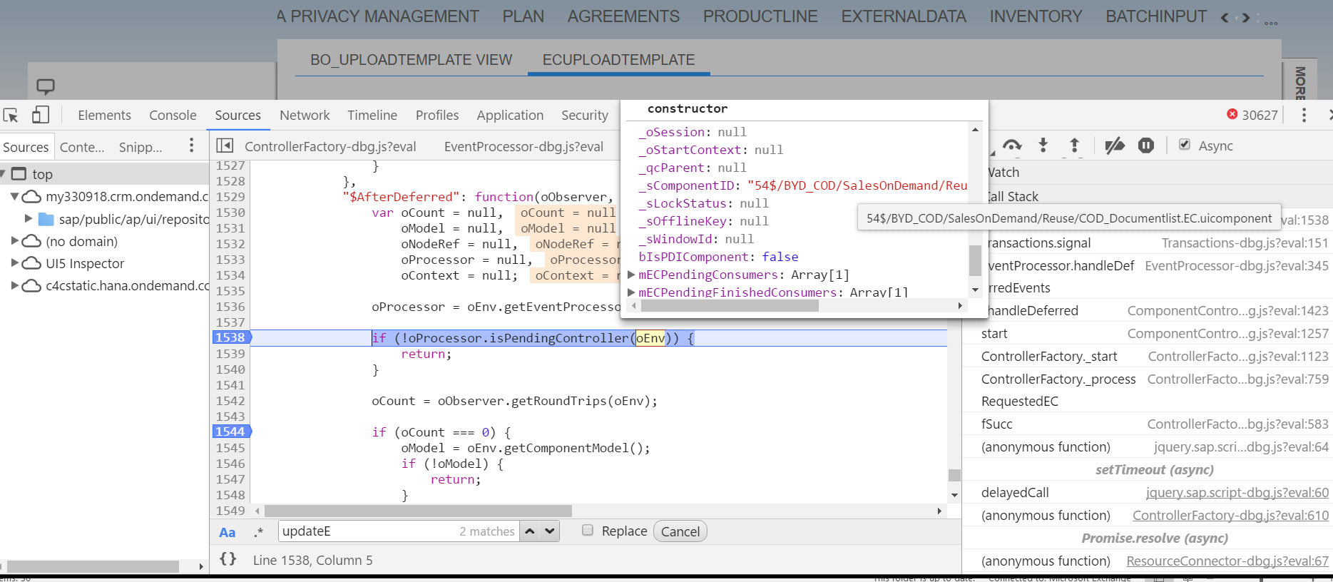Image resolution: width=1333 pixels, height=582 pixels.
Task: Switch to Content scripts navigator tab
Action: coord(82,147)
